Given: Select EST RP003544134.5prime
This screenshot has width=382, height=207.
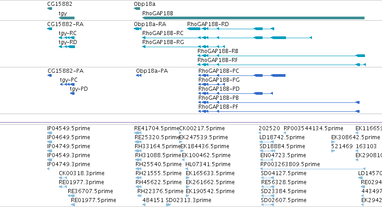Looking at the screenshot, I should [313, 128].
